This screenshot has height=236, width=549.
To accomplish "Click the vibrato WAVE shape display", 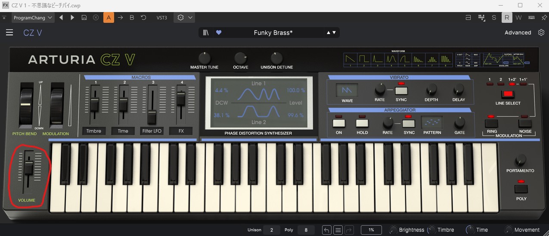I will [347, 90].
